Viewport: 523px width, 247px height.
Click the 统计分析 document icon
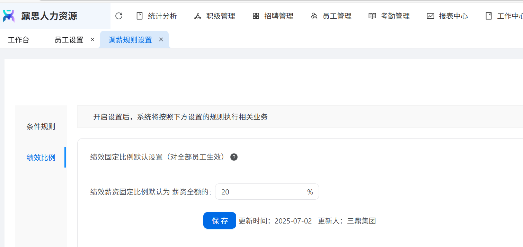[140, 16]
